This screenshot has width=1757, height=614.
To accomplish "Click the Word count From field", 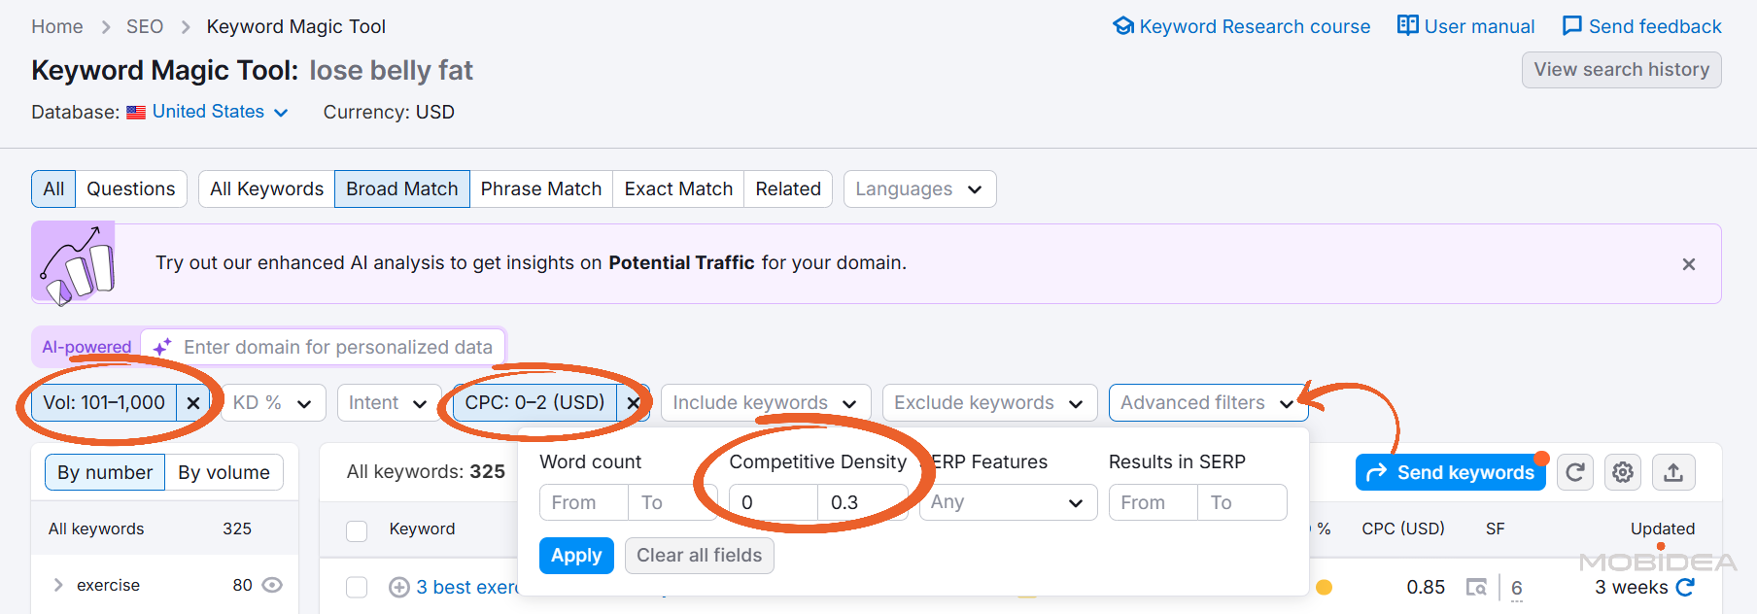I will [x=583, y=502].
